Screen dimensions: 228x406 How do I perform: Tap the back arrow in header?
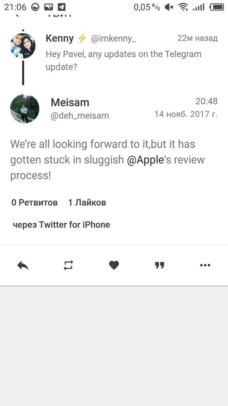point(17,15)
